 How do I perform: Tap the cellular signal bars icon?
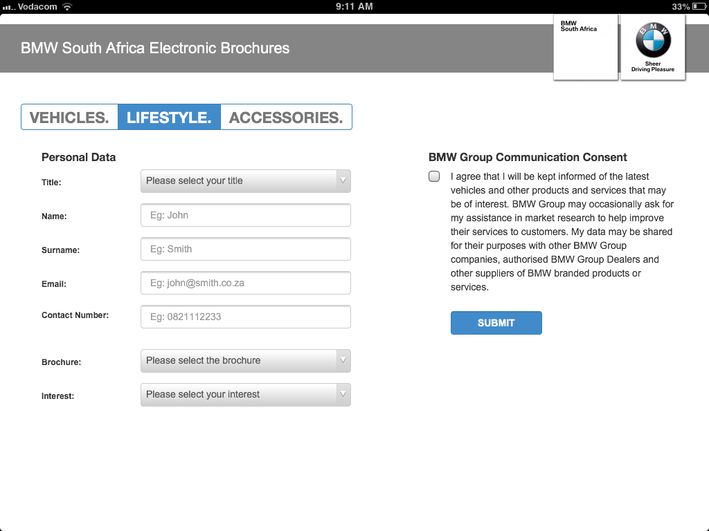tap(8, 7)
